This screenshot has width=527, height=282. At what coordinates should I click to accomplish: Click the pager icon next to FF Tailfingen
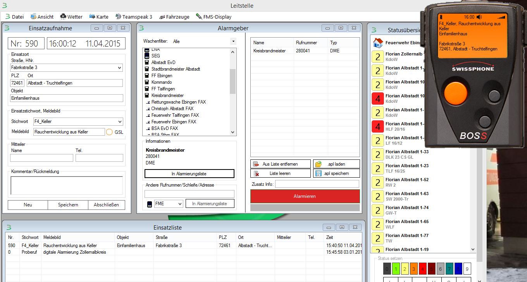[147, 89]
